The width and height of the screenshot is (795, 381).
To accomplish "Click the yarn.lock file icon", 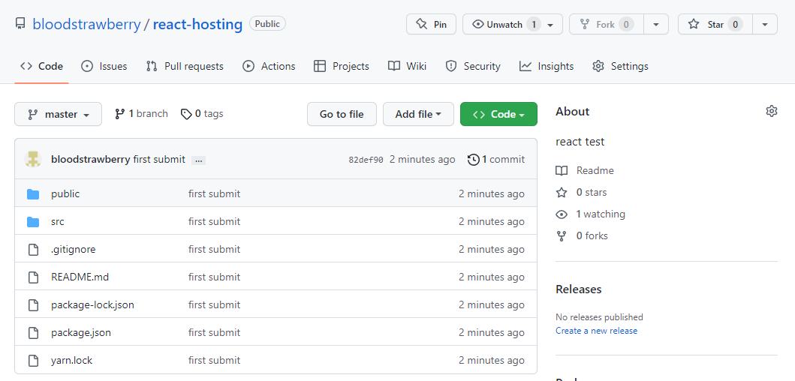I will tap(33, 361).
